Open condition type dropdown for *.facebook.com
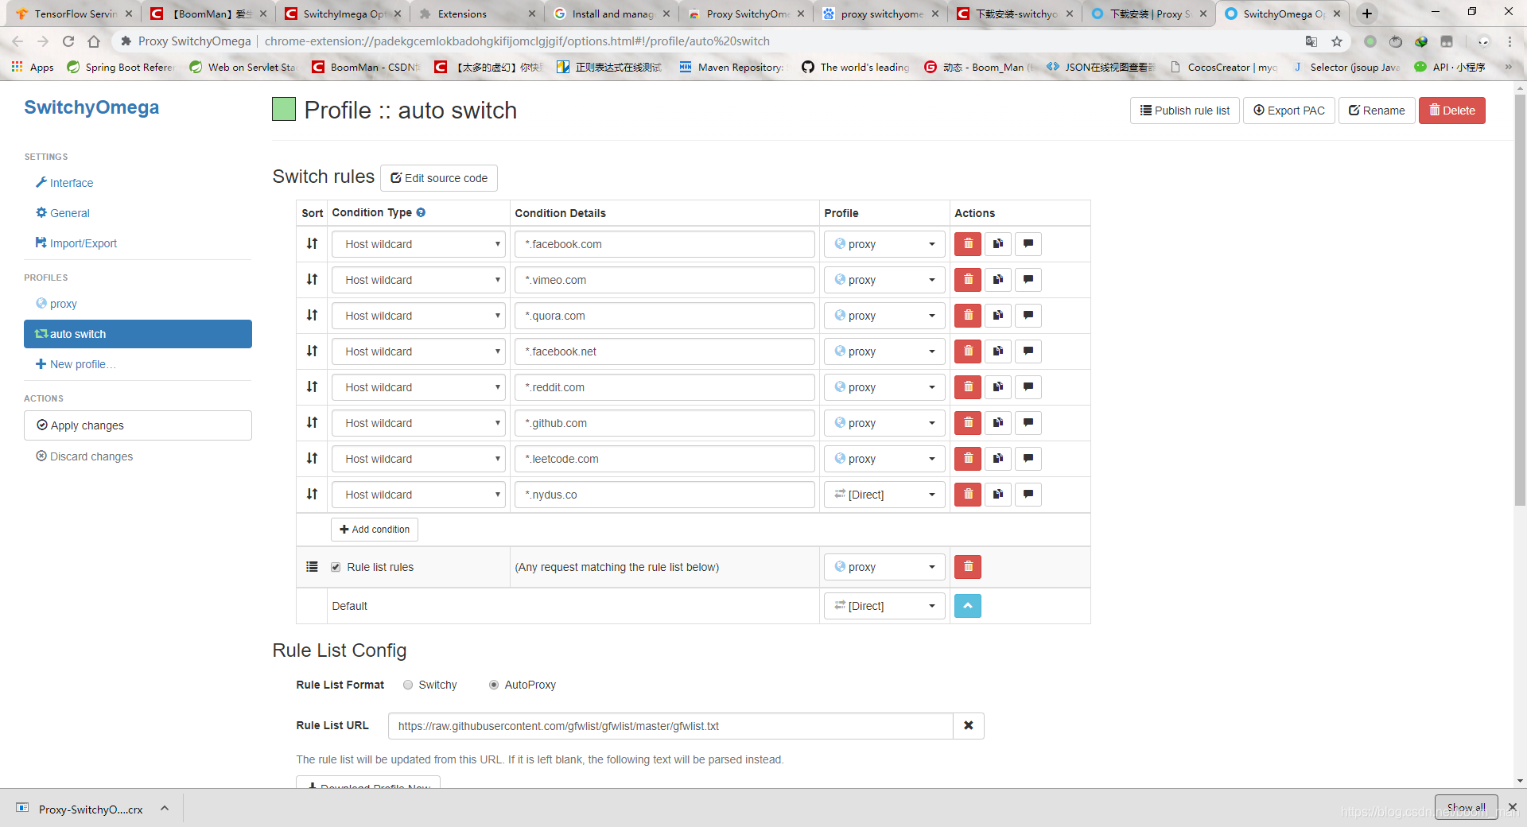1527x827 pixels. [x=418, y=244]
